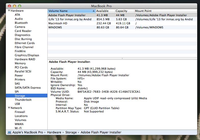Click the 80.64 GB capacity cell
Screen dimensions: 200x140
(x=122, y=27)
